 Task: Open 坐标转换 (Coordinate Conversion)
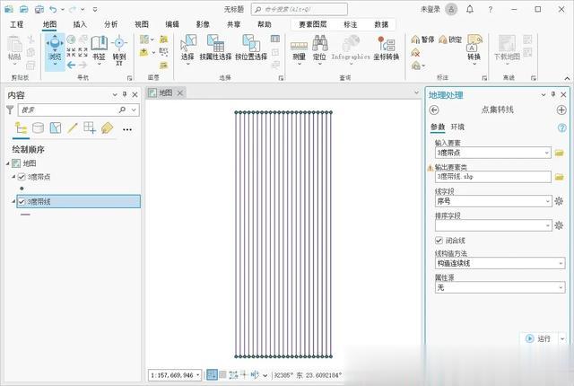(x=387, y=48)
